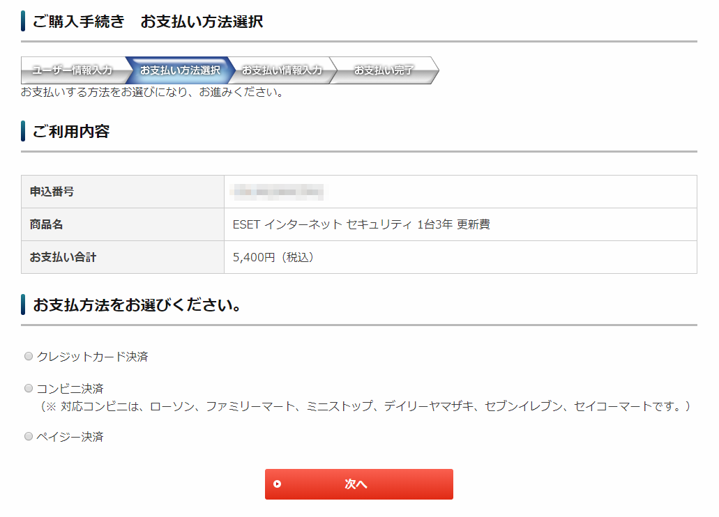719x517 pixels.
Task: Click the total 5,400円（税込） value
Action: coord(273,257)
